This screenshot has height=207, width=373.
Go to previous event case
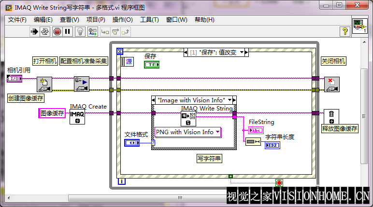186,52
